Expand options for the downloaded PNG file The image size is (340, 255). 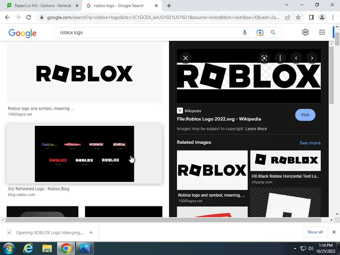(91, 232)
